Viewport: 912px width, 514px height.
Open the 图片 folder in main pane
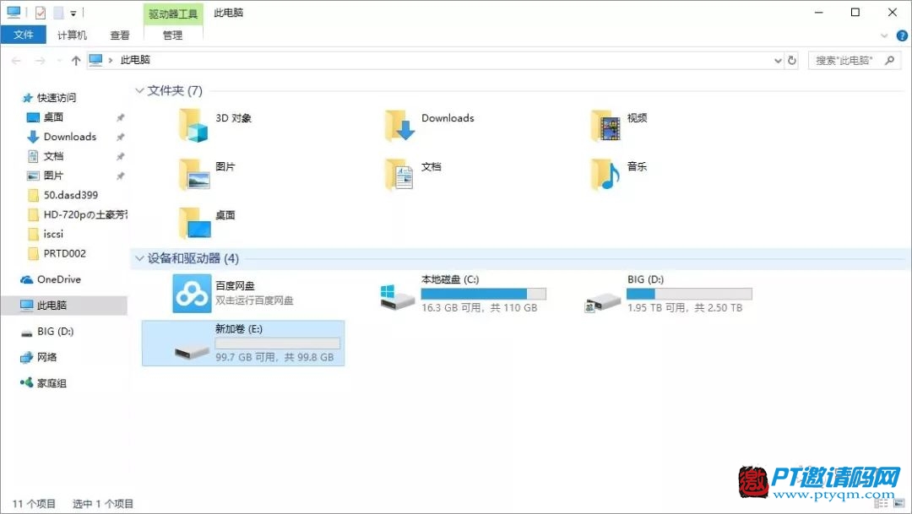click(x=193, y=174)
